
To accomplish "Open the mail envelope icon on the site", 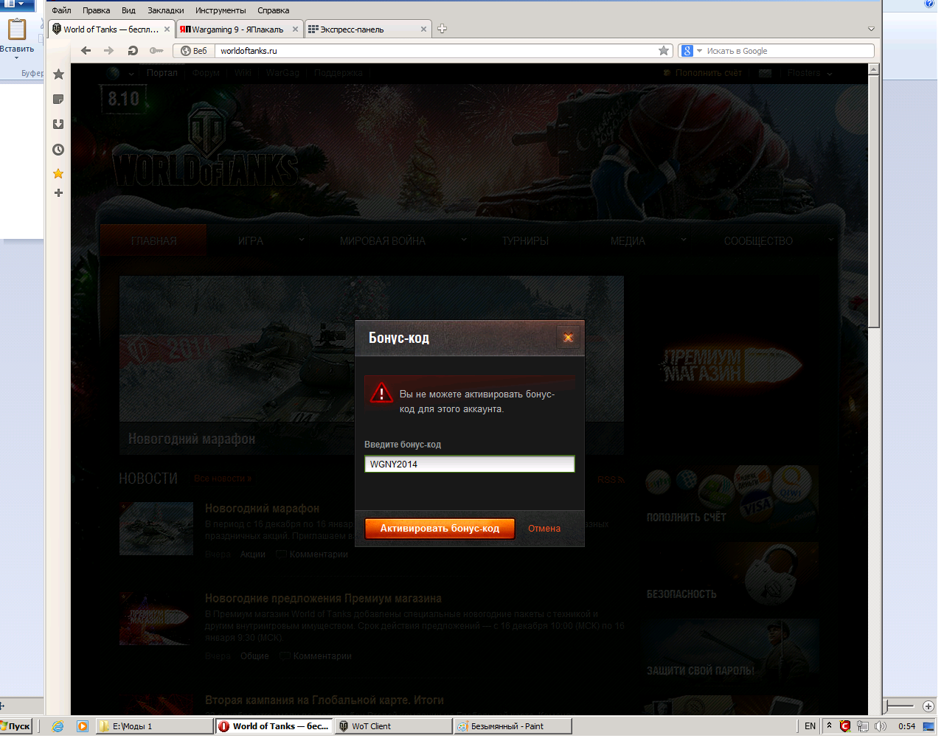I will point(765,73).
